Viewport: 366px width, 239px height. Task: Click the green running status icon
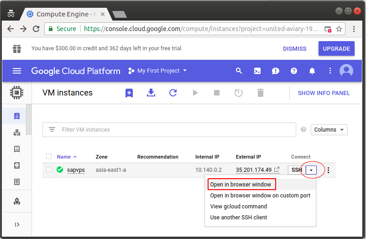[60, 170]
